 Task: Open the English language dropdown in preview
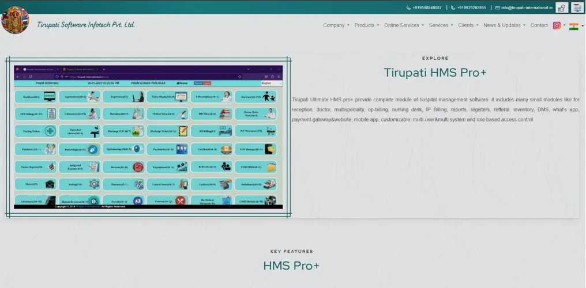271,83
